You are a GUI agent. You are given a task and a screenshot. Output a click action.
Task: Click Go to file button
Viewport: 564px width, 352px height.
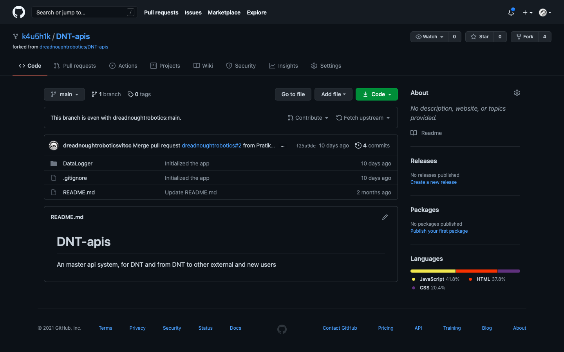293,94
